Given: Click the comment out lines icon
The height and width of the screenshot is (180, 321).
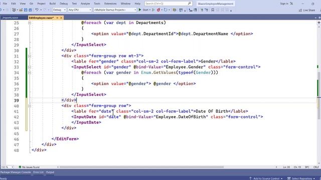Looking at the screenshot, I should pos(202,10).
